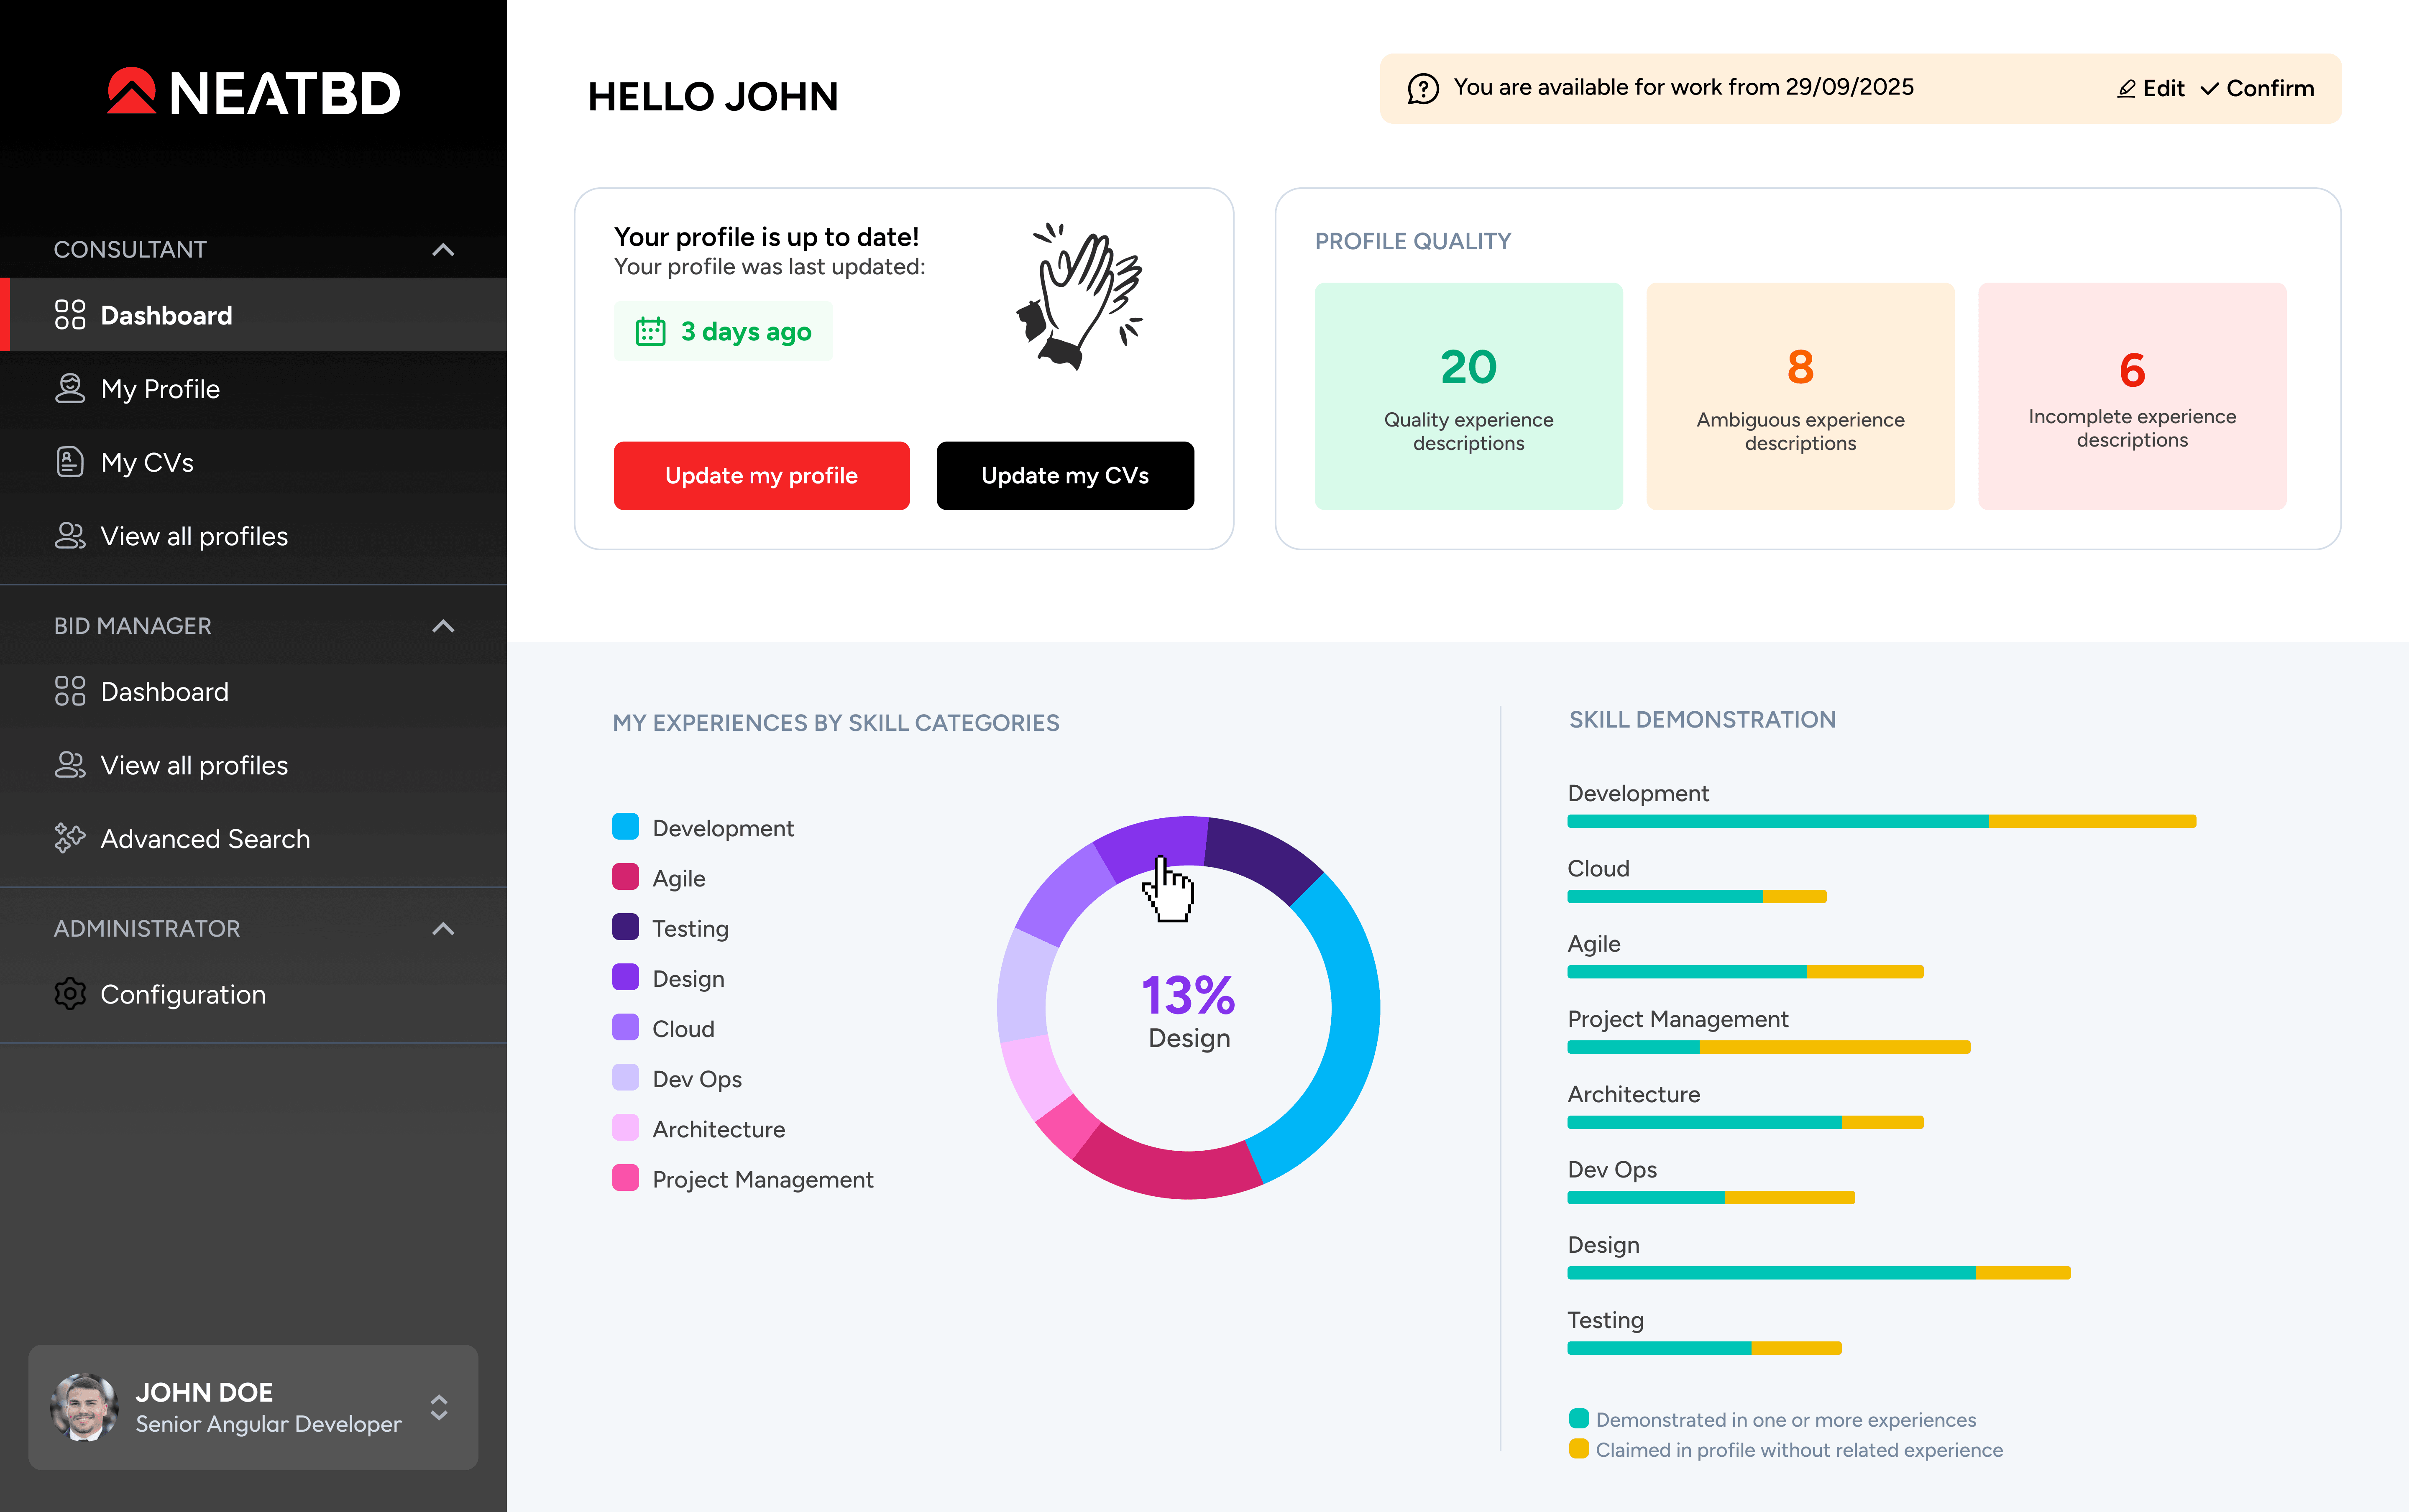The width and height of the screenshot is (2409, 1512).
Task: Toggle the Development legend swatch
Action: [x=626, y=827]
